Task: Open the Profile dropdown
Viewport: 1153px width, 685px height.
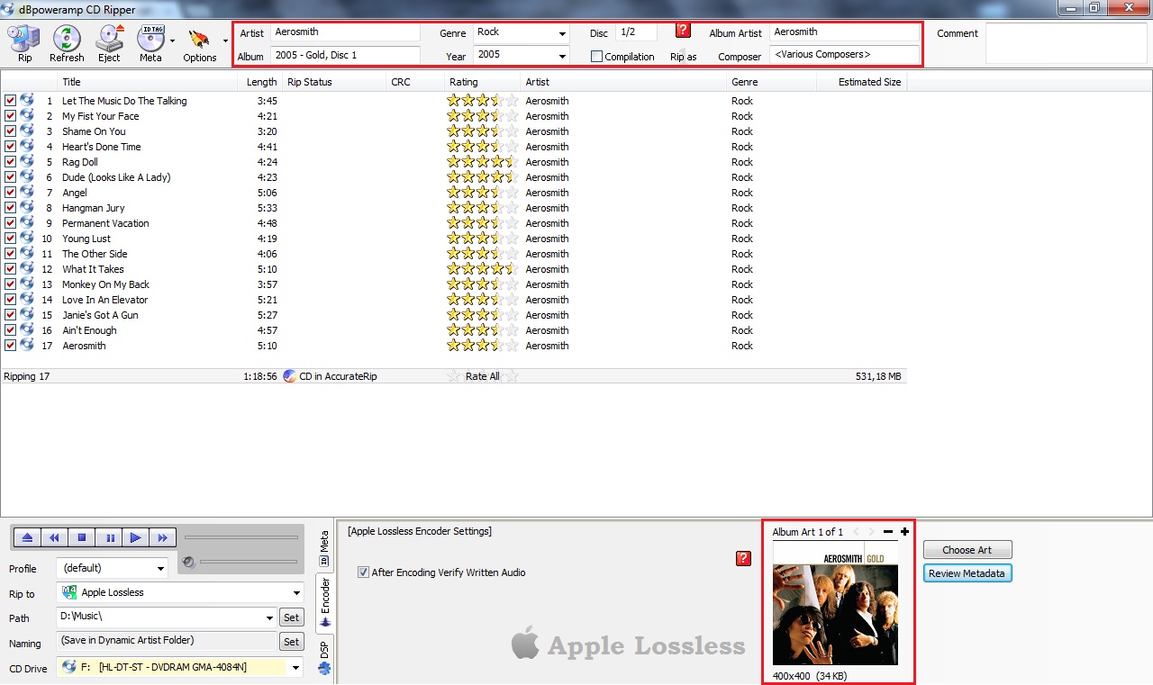Action: coord(160,568)
